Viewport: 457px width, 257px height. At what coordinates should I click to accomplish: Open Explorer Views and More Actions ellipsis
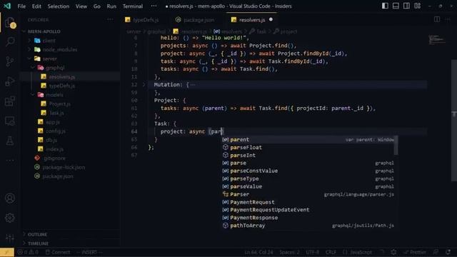pos(110,19)
